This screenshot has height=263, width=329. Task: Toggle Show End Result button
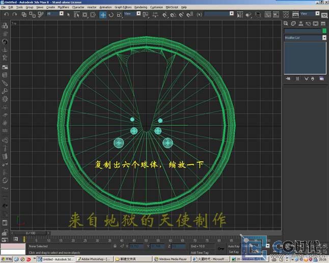pos(297,78)
